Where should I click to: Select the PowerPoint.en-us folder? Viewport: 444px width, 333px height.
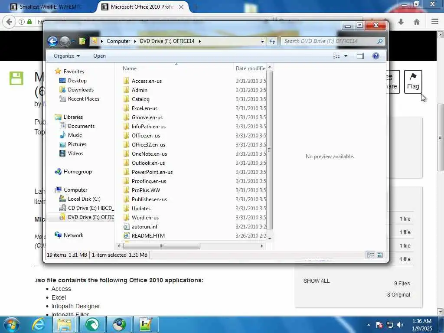tap(152, 172)
